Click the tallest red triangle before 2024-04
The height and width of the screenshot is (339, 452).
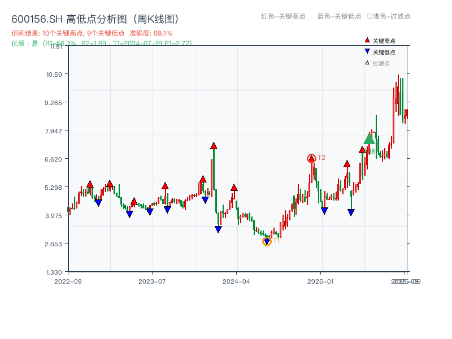pos(213,146)
